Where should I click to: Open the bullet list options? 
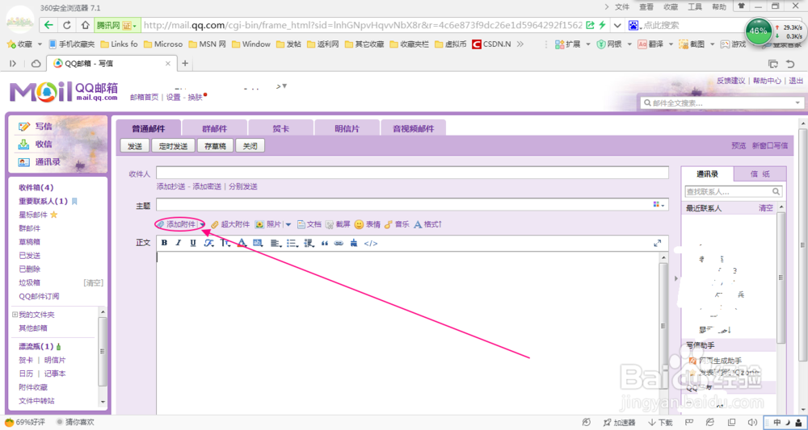[292, 244]
